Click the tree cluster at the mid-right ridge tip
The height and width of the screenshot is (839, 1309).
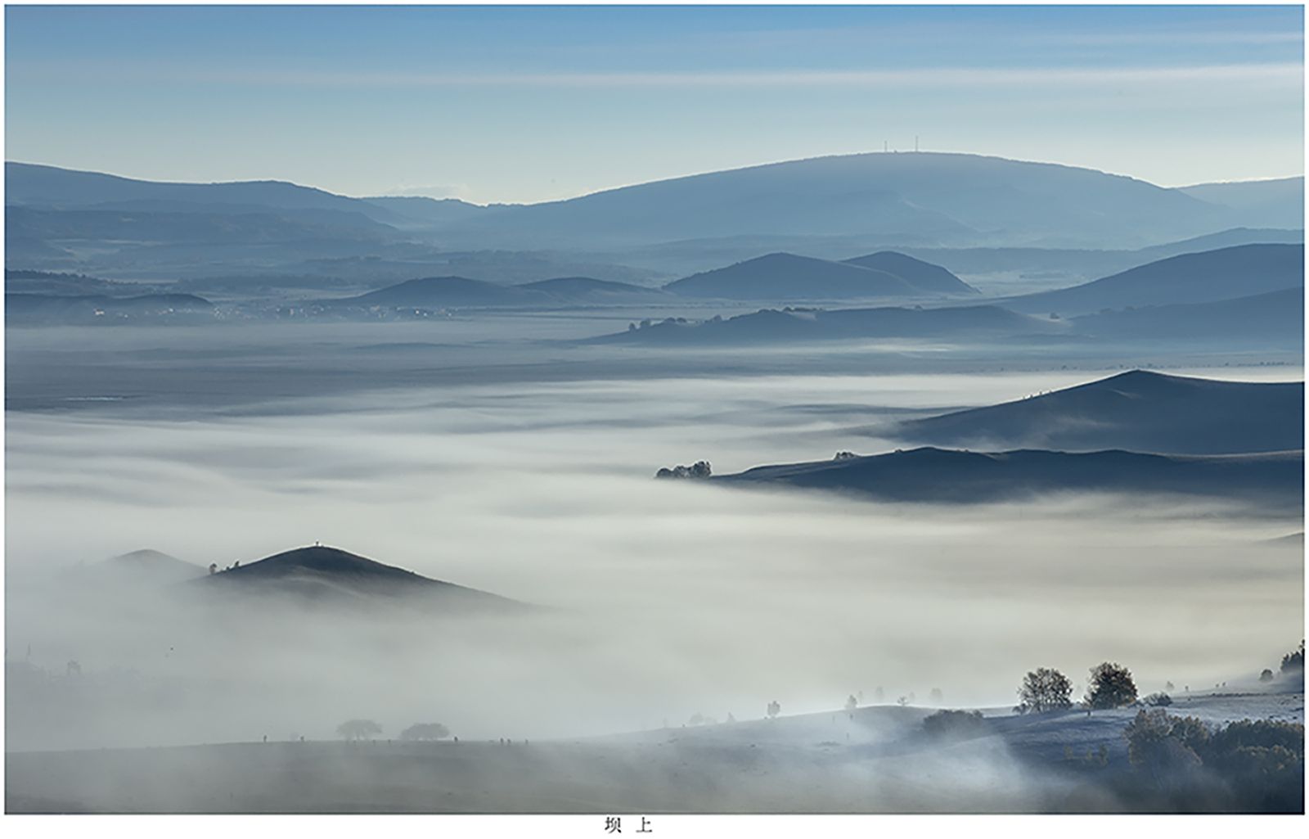point(685,470)
